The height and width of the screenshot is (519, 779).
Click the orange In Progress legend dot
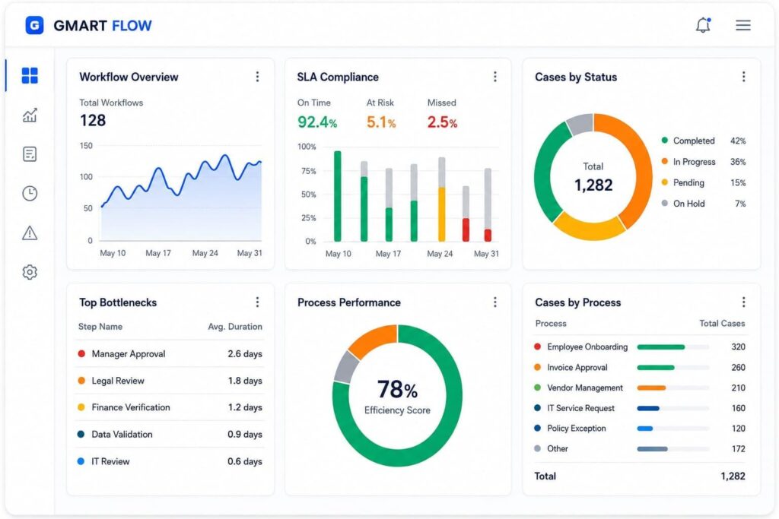[x=665, y=161]
